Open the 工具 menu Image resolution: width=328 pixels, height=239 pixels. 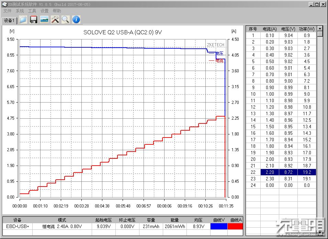tap(32, 11)
